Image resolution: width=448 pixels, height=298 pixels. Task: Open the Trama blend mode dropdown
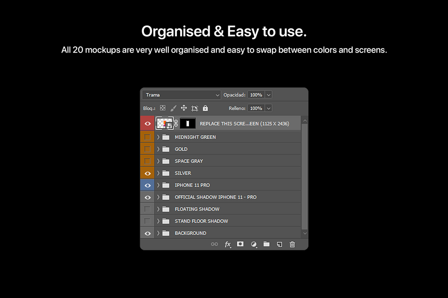[181, 95]
